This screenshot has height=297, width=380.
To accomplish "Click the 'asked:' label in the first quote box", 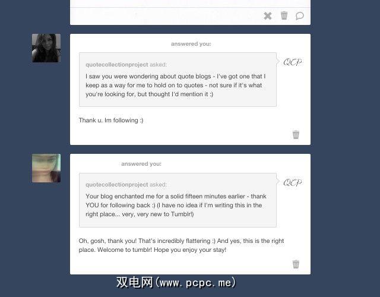I will click(158, 65).
